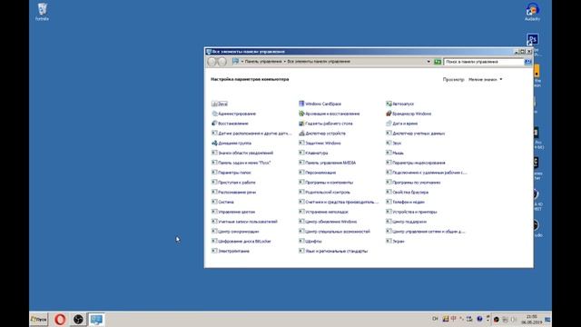Open Windows CardSpace item

point(320,104)
